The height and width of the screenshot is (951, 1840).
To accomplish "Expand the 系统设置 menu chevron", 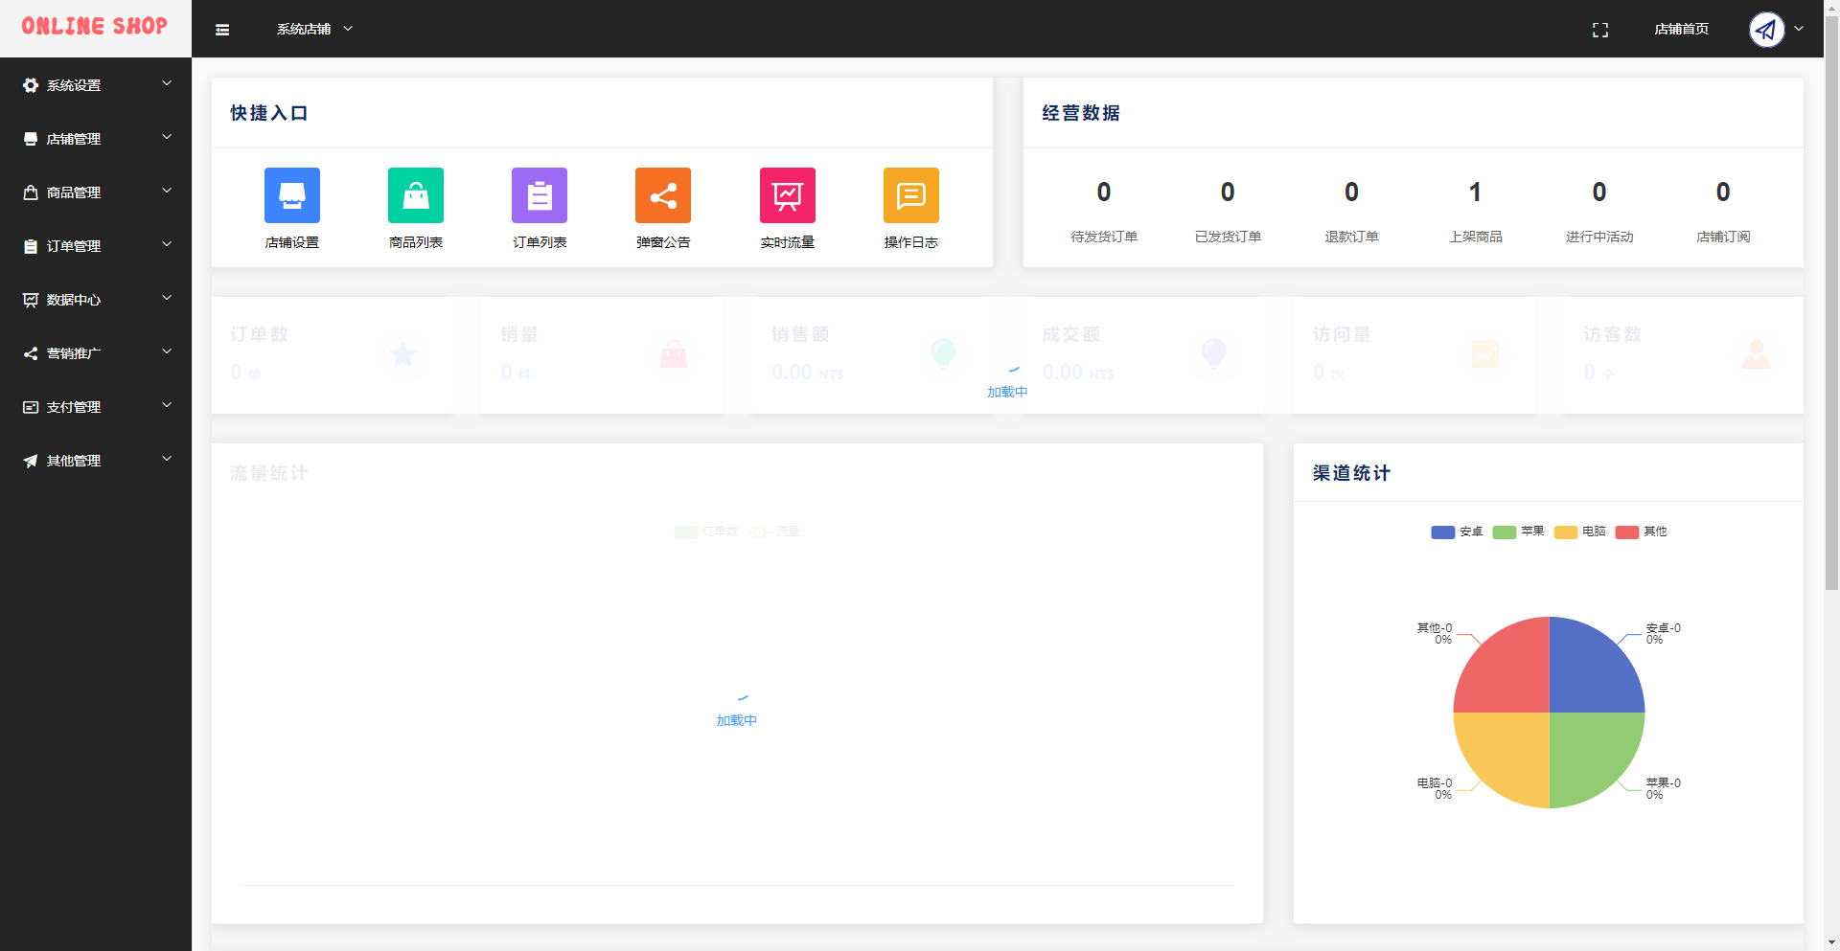I will coord(167,83).
